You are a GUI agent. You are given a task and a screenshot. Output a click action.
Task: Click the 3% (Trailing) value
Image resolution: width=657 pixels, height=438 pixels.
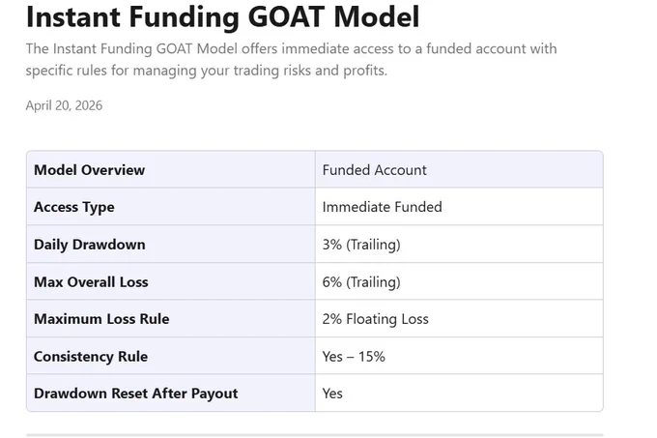pos(361,245)
